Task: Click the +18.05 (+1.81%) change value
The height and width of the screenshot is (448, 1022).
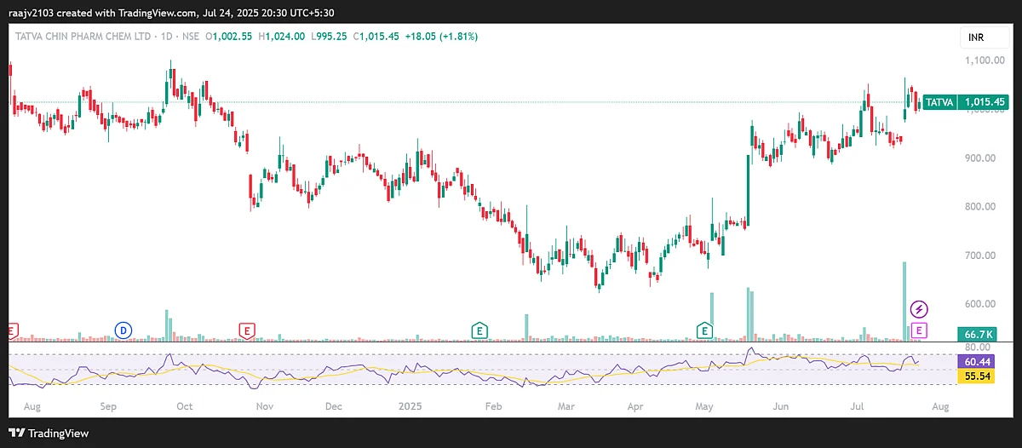Action: pos(441,37)
